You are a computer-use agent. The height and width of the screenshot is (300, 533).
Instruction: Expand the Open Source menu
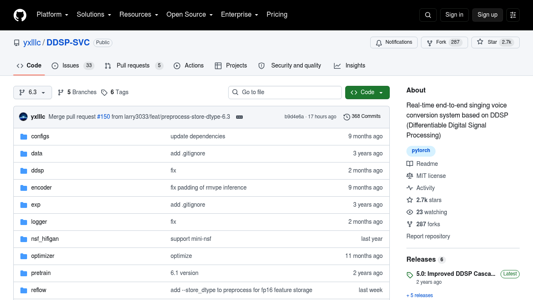coord(189,15)
